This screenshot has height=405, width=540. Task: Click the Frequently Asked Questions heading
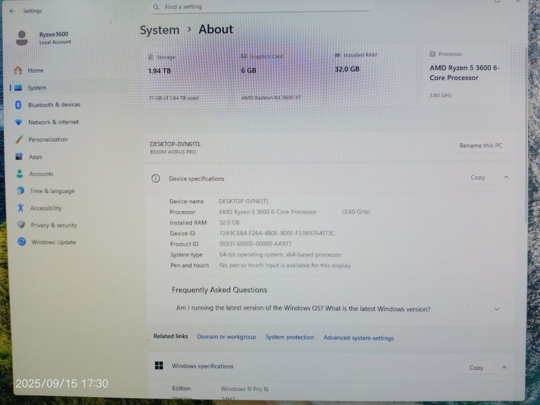(x=219, y=290)
